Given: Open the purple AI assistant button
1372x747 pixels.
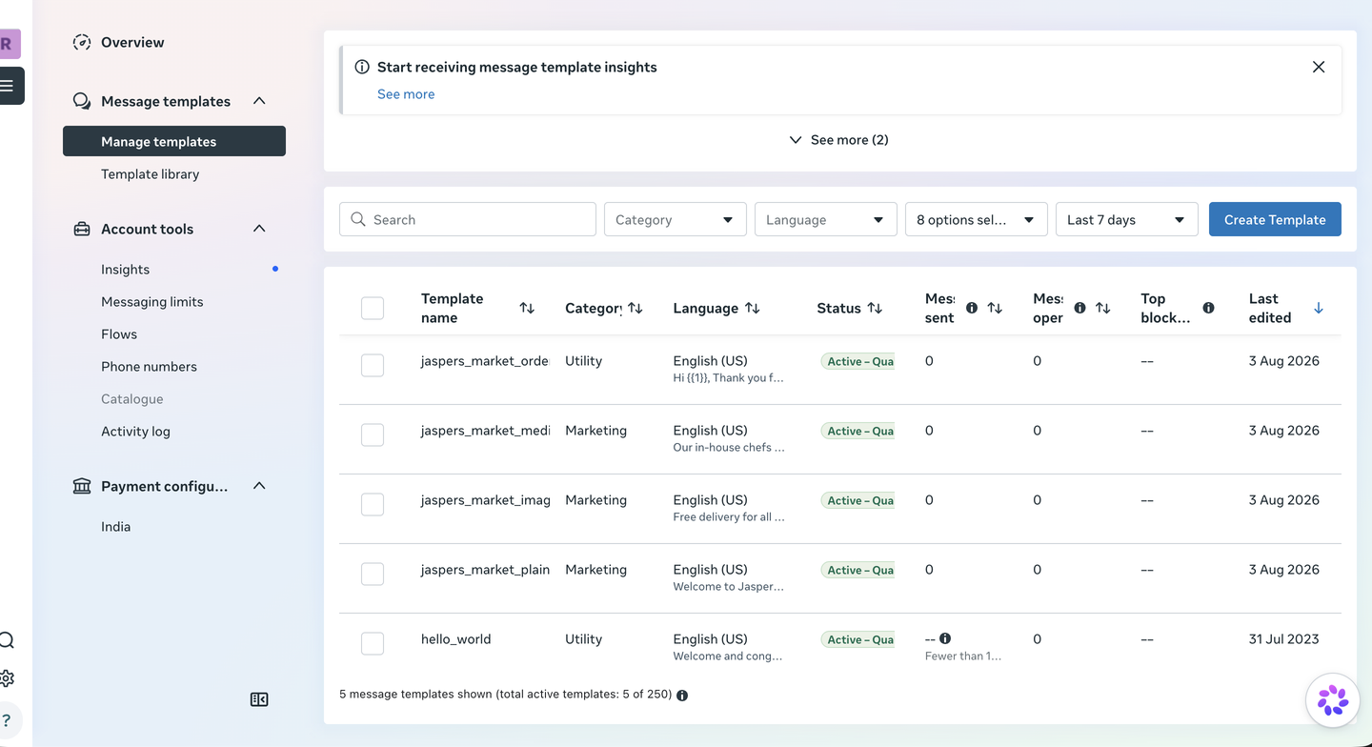Looking at the screenshot, I should pyautogui.click(x=1332, y=700).
